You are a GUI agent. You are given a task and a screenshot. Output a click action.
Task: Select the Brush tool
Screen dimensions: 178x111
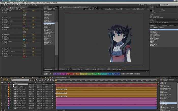coord(25,5)
